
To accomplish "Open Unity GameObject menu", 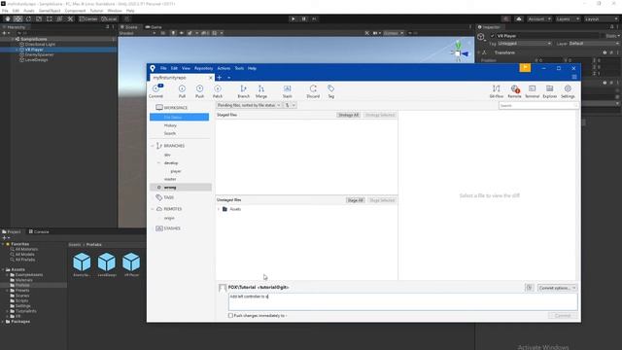I will [50, 11].
